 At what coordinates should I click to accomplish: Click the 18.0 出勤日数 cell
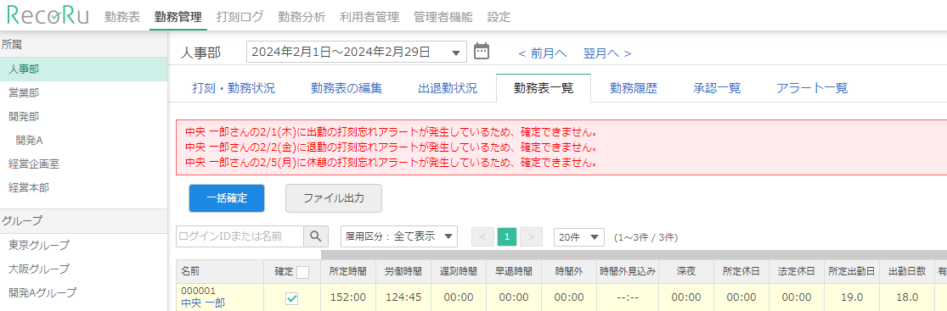907,297
